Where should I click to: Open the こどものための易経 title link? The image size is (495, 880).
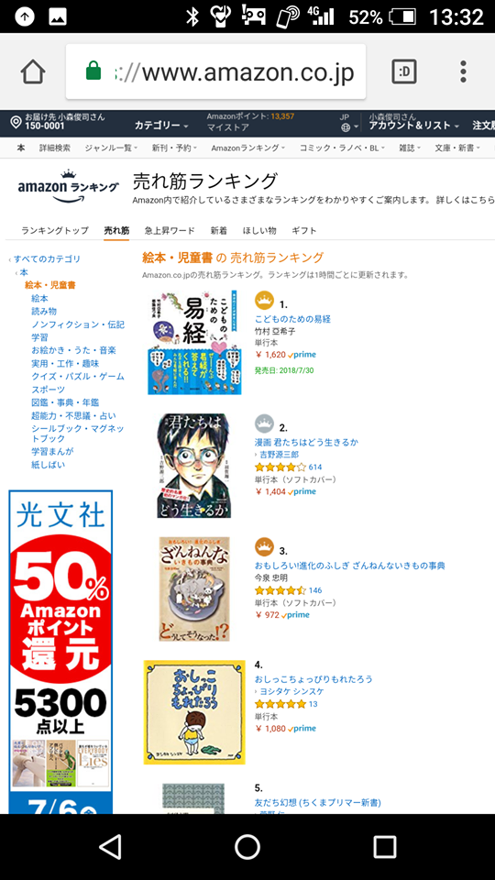pyautogui.click(x=292, y=319)
